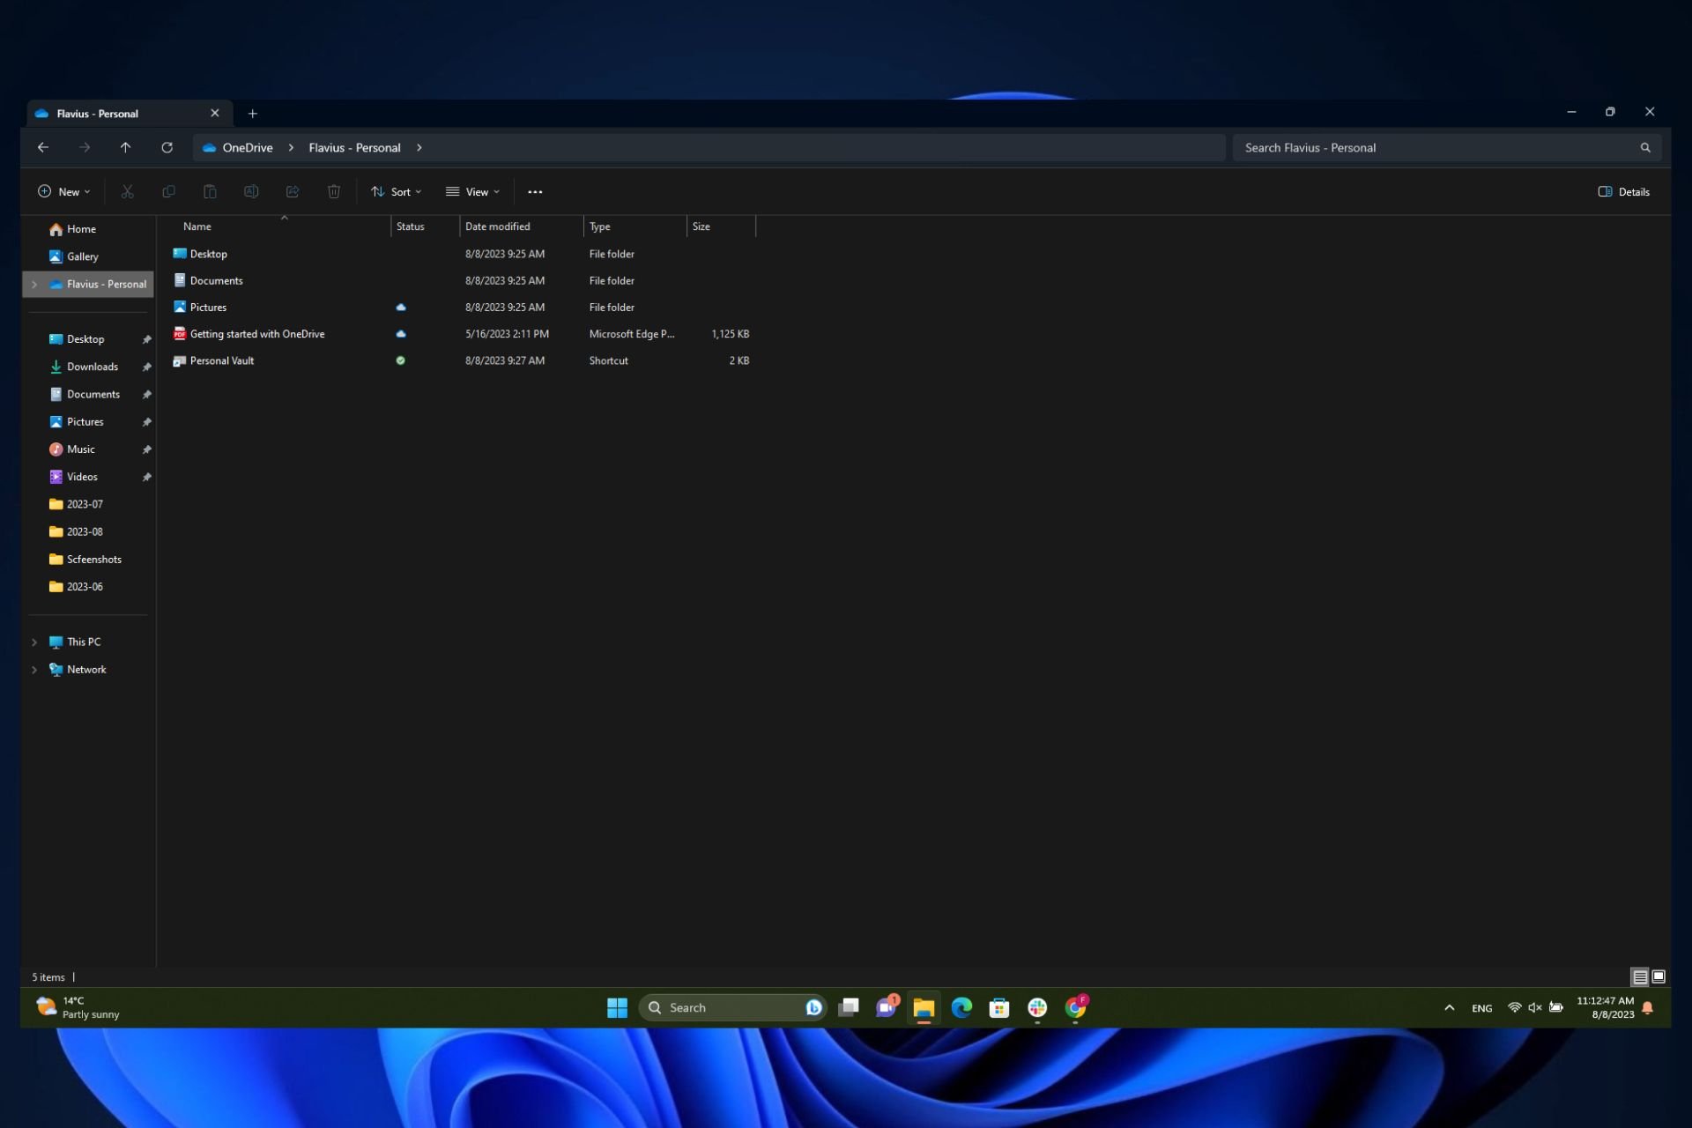The height and width of the screenshot is (1128, 1692).
Task: Expand the Flavius - Personal tree node
Action: 34,284
